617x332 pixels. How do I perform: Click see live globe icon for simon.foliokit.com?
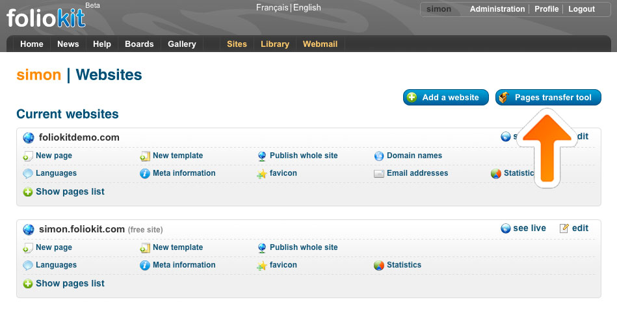(x=506, y=228)
